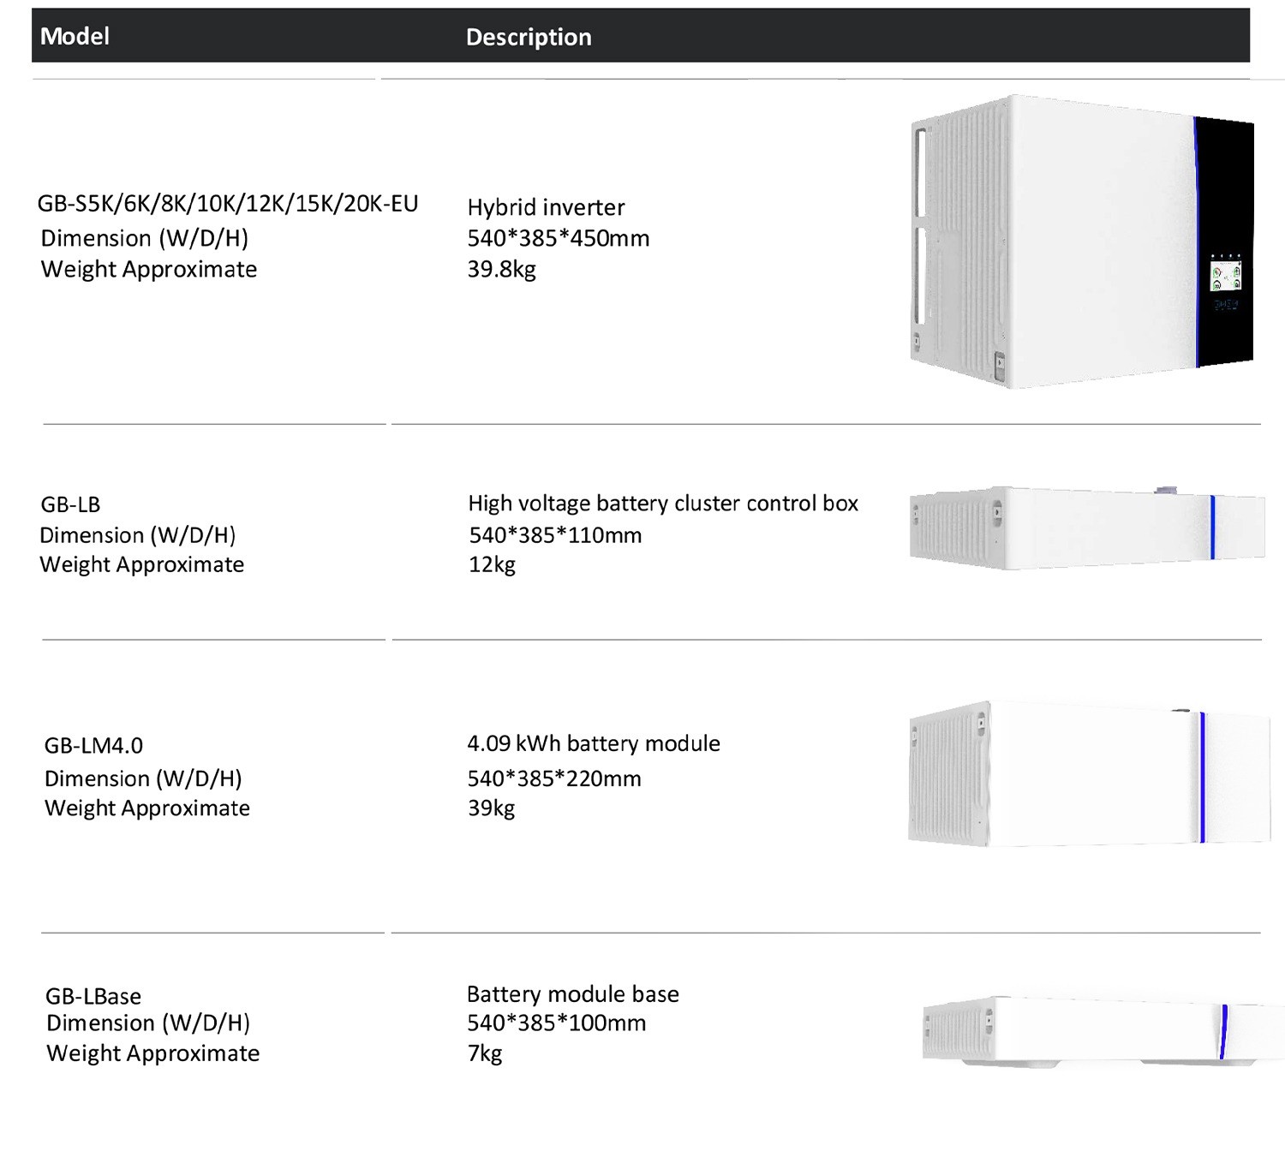
Task: Click the Battery module base text
Action: point(572,994)
